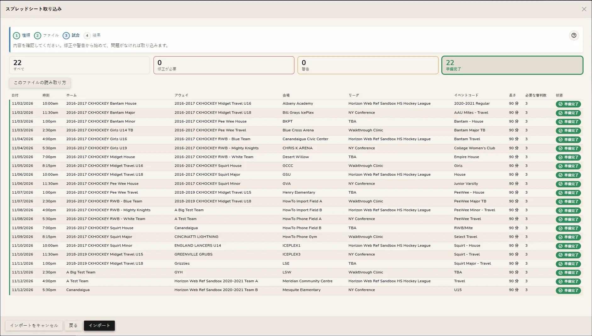Filter by 修正が必要 card
The width and height of the screenshot is (592, 336).
pos(224,65)
